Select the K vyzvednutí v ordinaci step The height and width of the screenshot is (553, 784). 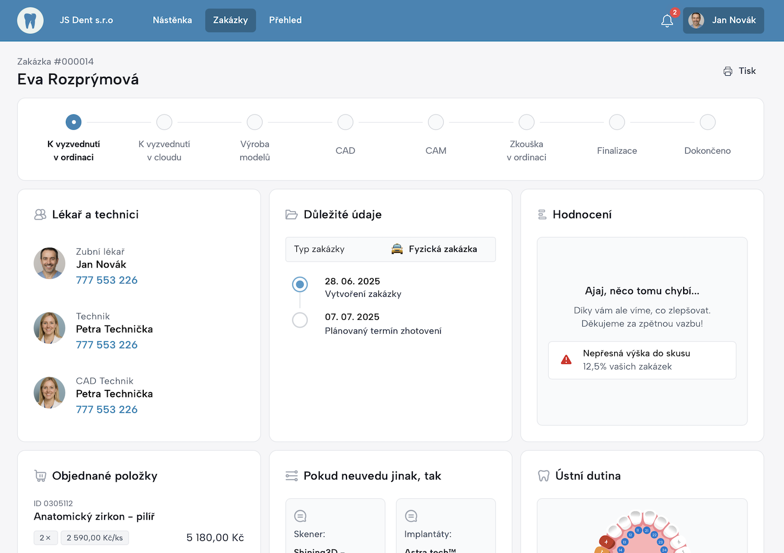[x=74, y=122]
